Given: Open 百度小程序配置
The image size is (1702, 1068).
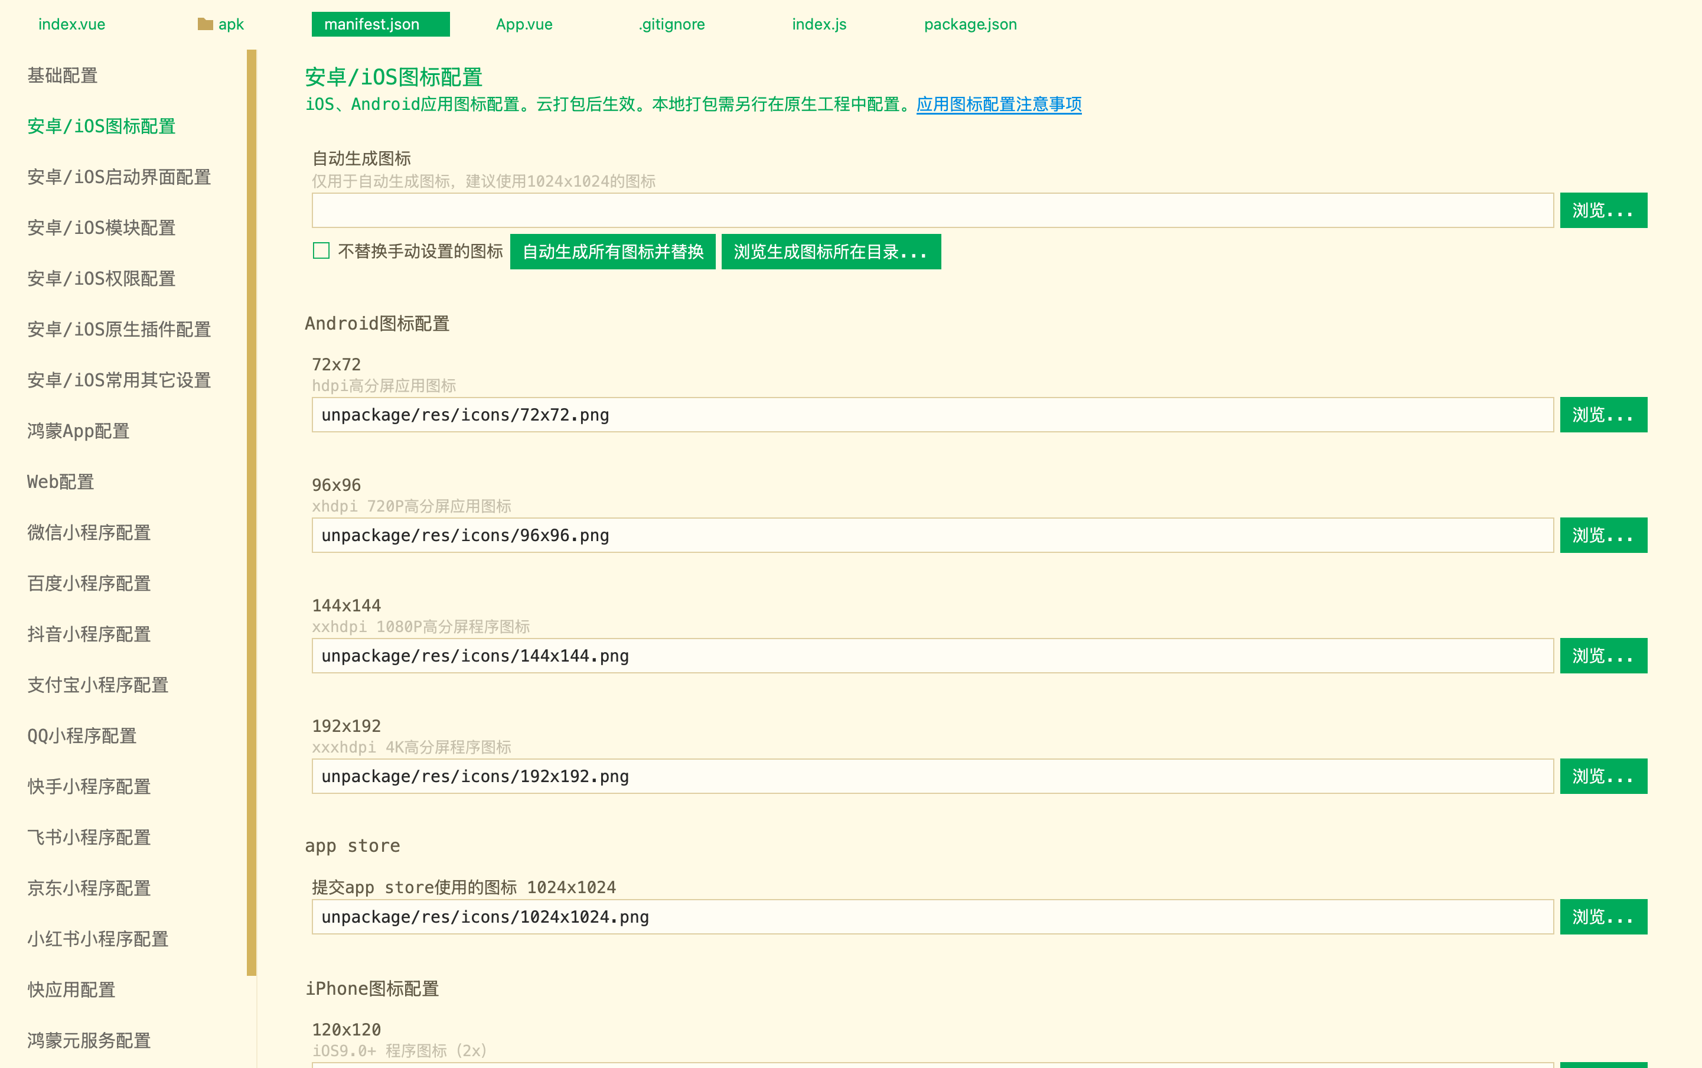Looking at the screenshot, I should (x=89, y=584).
